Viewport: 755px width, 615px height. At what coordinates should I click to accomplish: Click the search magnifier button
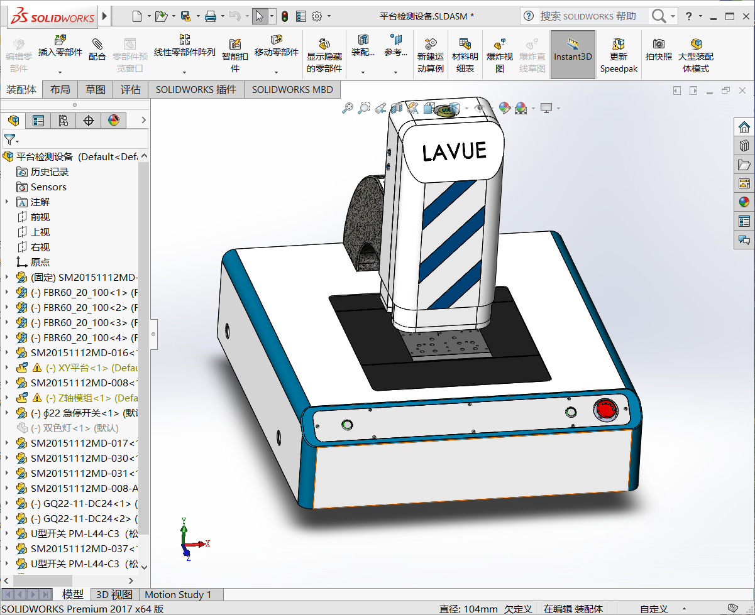click(659, 16)
